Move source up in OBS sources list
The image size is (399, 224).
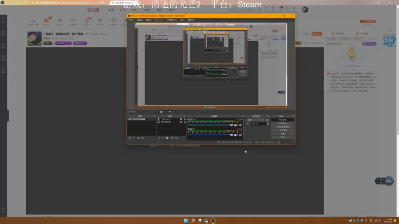point(172,138)
